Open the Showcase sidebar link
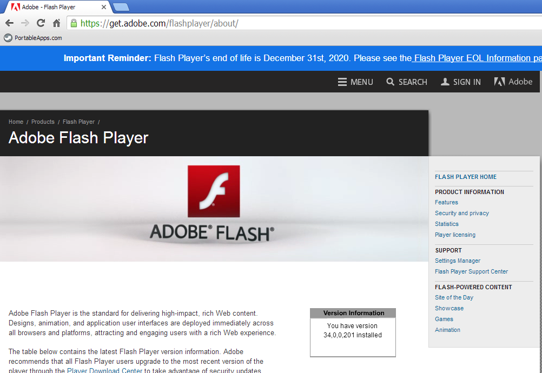Image resolution: width=542 pixels, height=373 pixels. (x=449, y=308)
